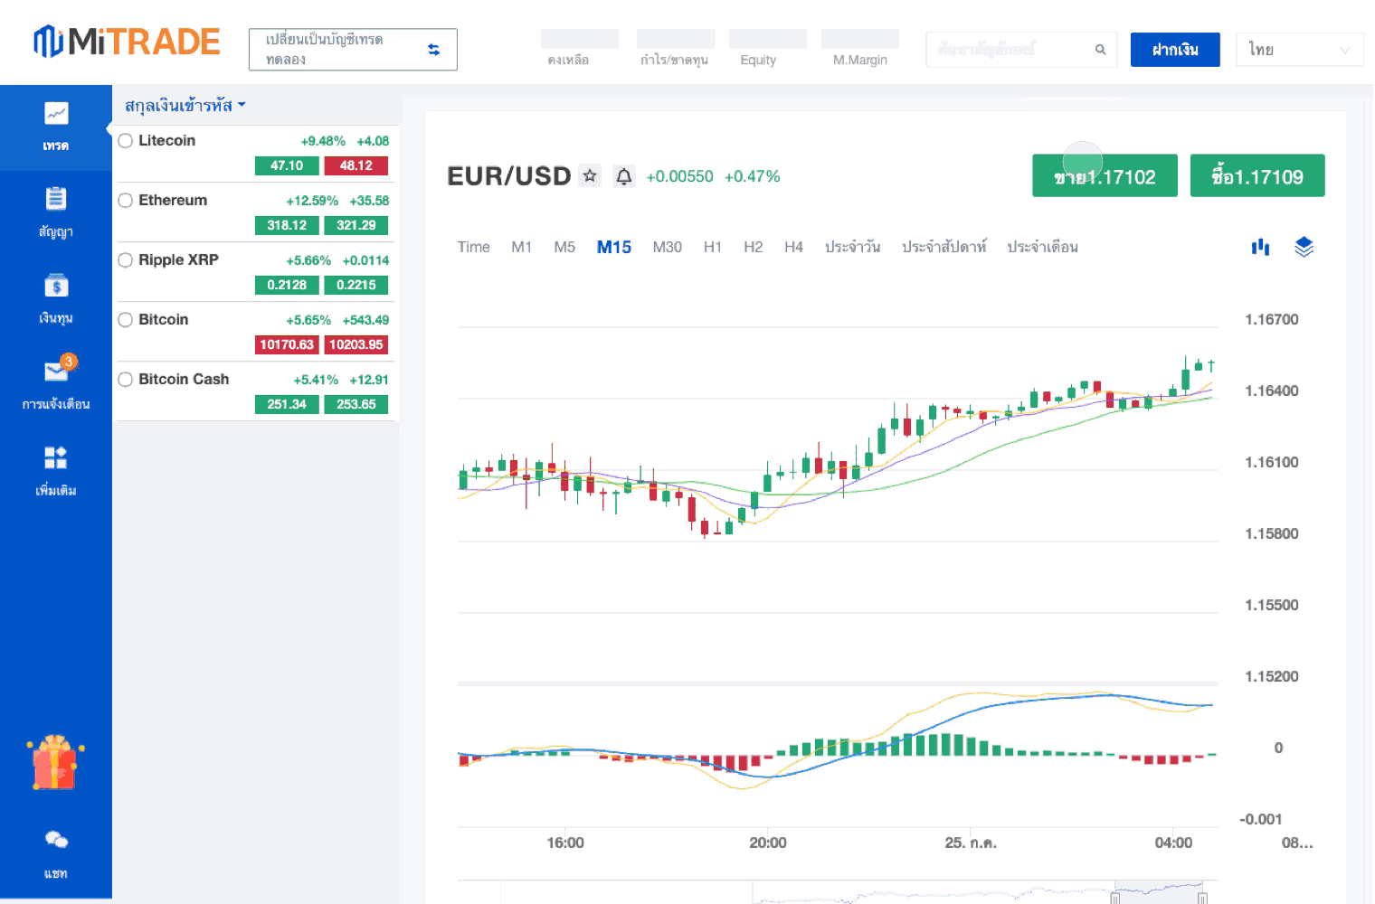Click the sell button at 1.17102
The height and width of the screenshot is (904, 1375).
[x=1105, y=176]
